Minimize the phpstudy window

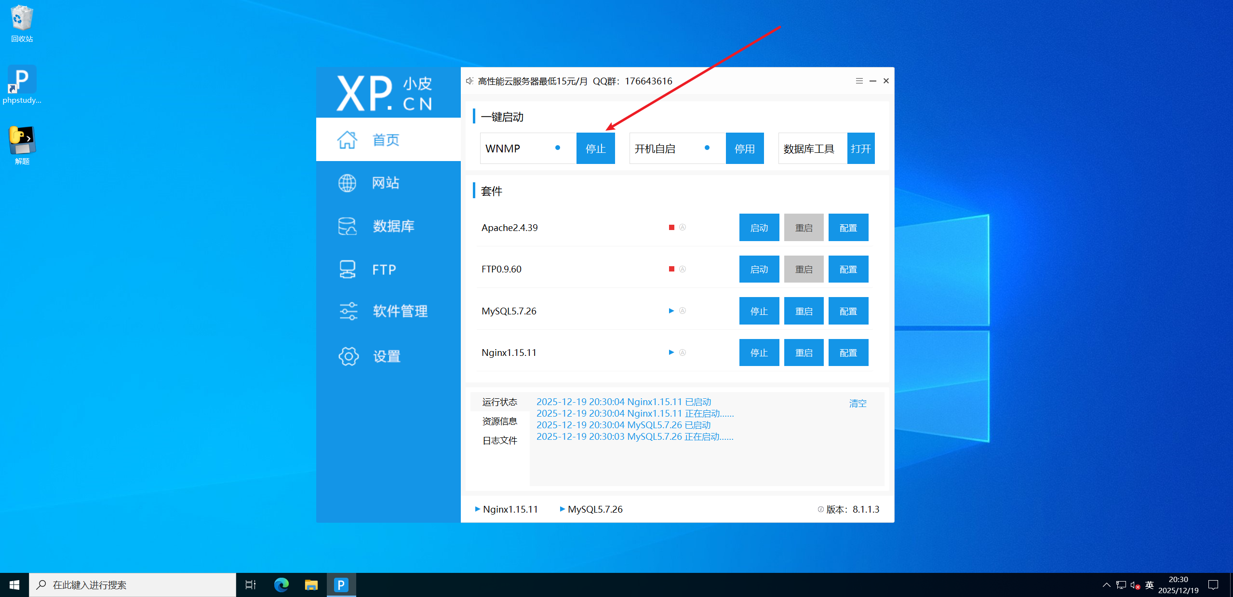coord(872,81)
